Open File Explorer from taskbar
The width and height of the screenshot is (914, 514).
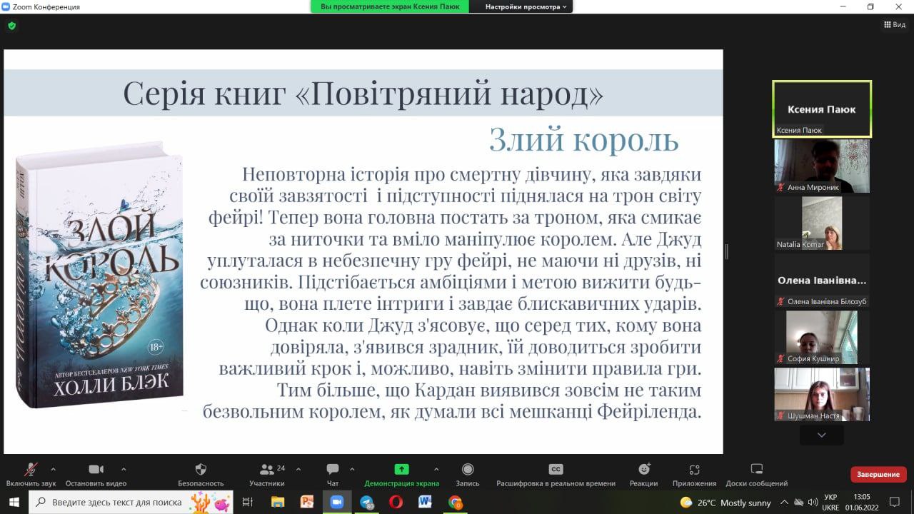pyautogui.click(x=278, y=502)
